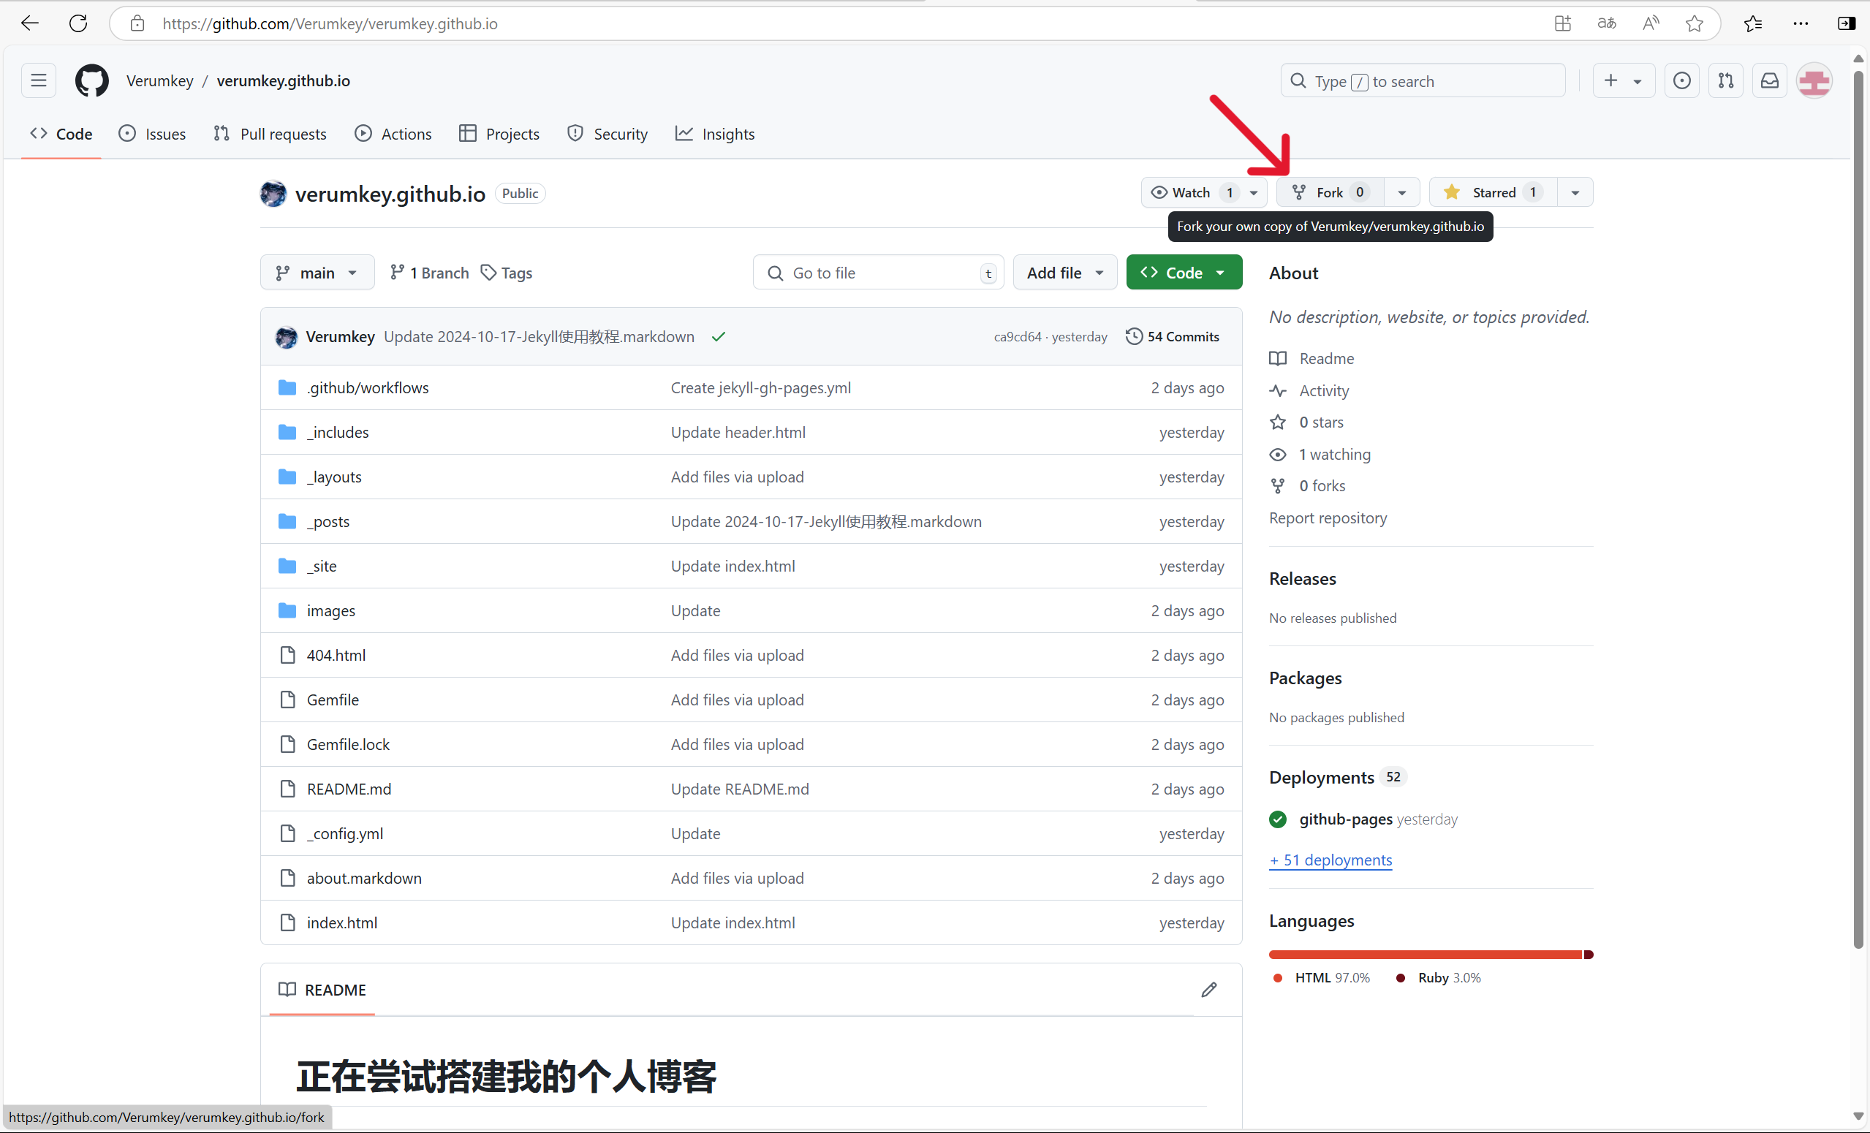This screenshot has width=1870, height=1133.
Task: Open the issues icon in top bar
Action: [x=1682, y=80]
